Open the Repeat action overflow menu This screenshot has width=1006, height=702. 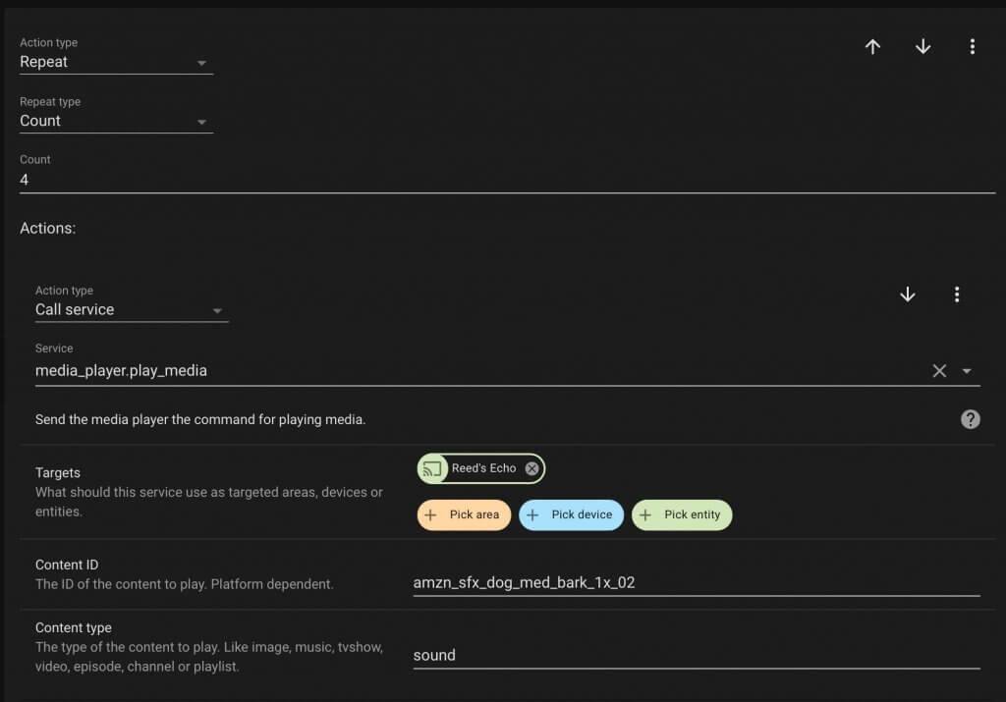972,47
